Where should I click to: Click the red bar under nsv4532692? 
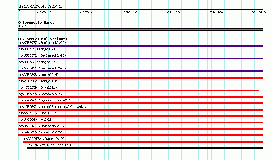pyautogui.click(x=141, y=110)
